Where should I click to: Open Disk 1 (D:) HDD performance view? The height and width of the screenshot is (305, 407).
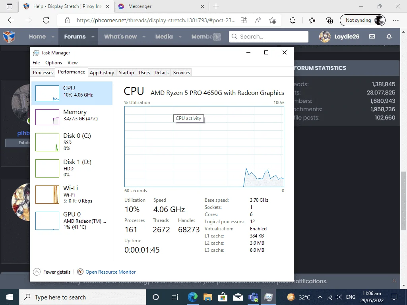(x=72, y=168)
